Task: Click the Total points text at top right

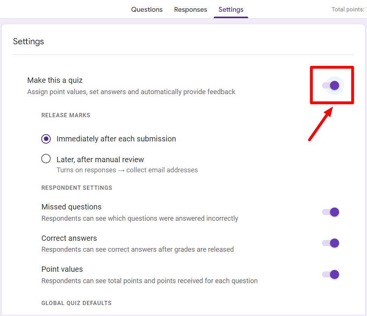Action: click(349, 9)
